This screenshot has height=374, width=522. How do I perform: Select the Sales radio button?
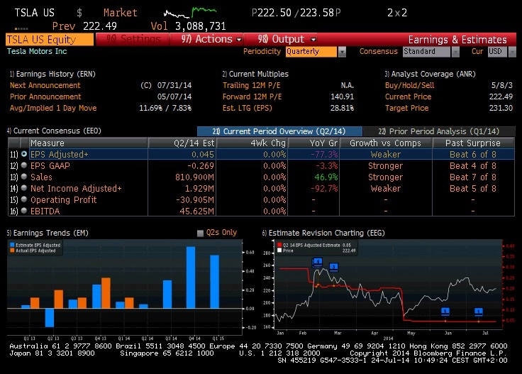pos(24,177)
